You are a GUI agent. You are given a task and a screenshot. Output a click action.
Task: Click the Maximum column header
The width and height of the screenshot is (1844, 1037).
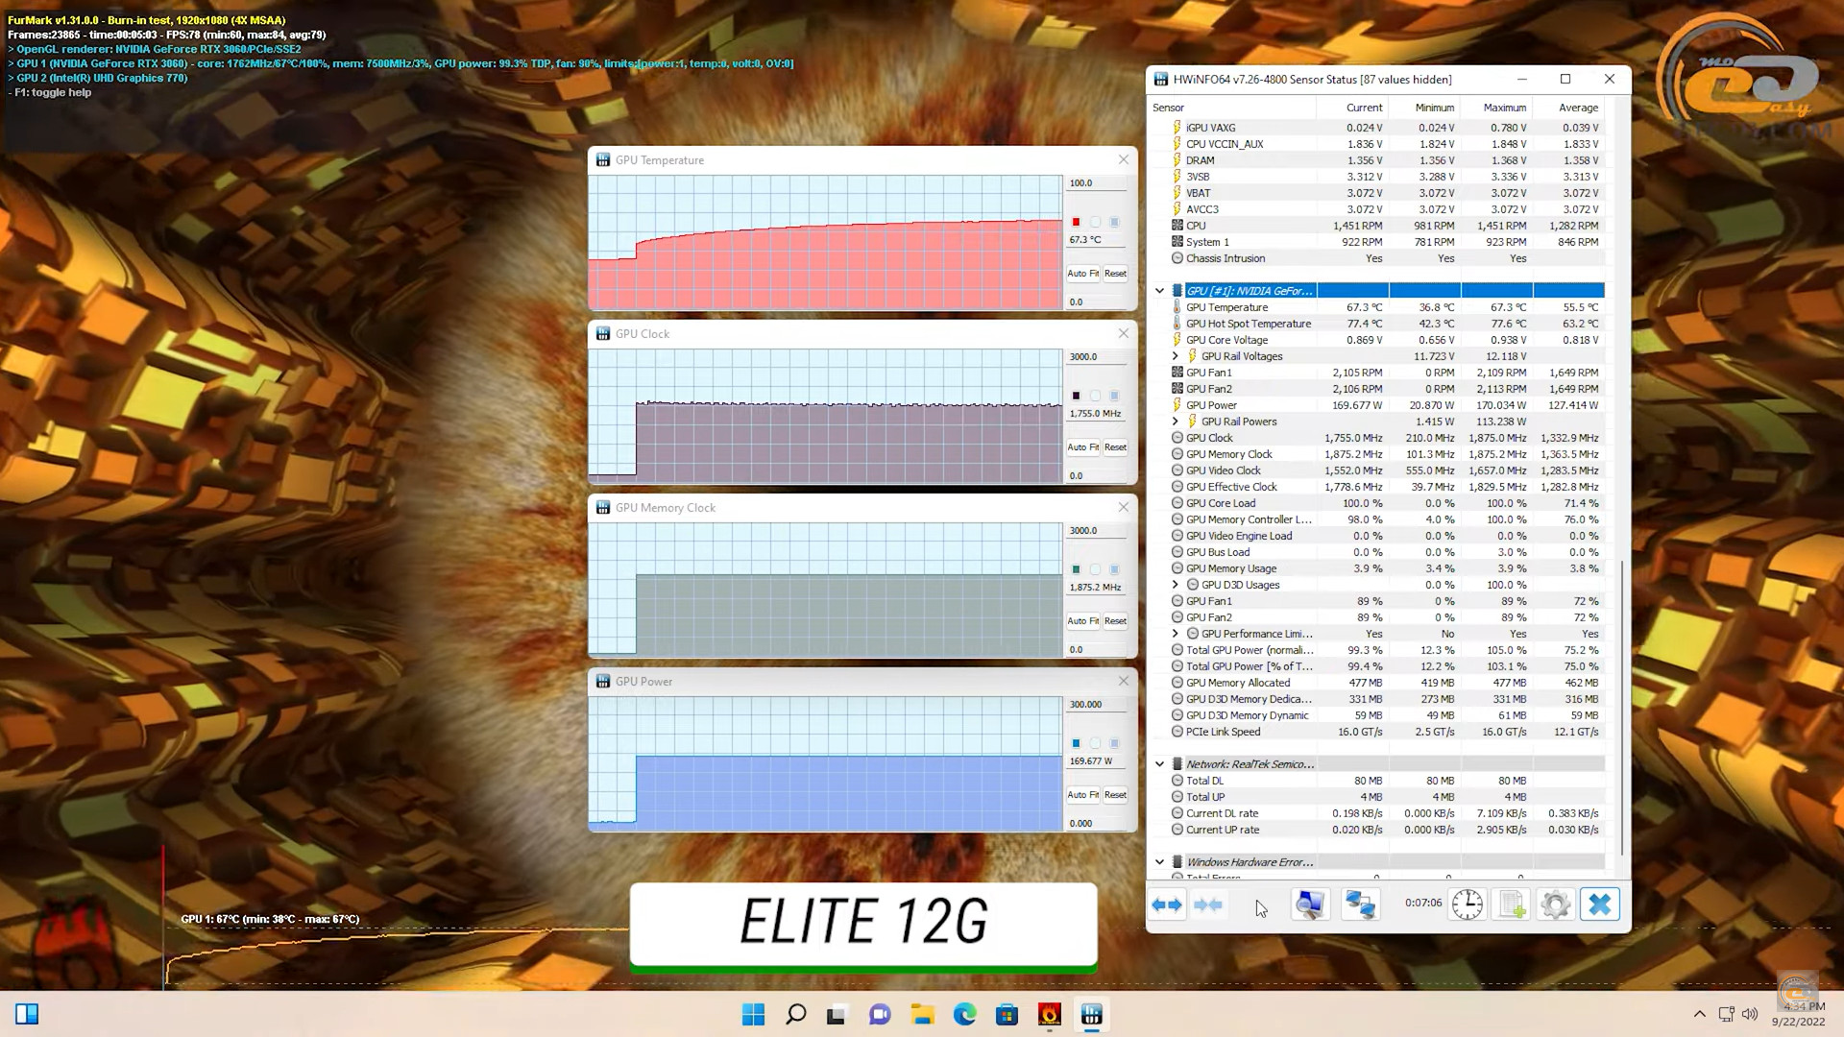click(x=1504, y=108)
